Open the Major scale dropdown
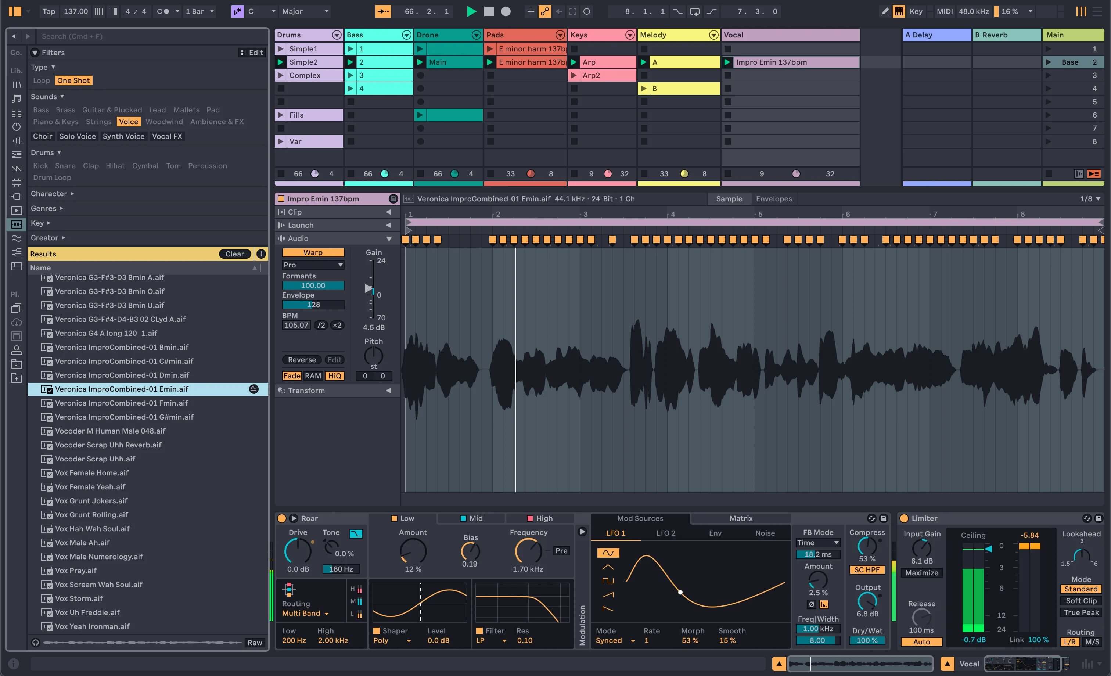 point(305,11)
